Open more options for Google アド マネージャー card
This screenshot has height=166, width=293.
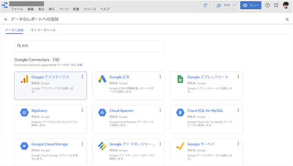pos(160,144)
